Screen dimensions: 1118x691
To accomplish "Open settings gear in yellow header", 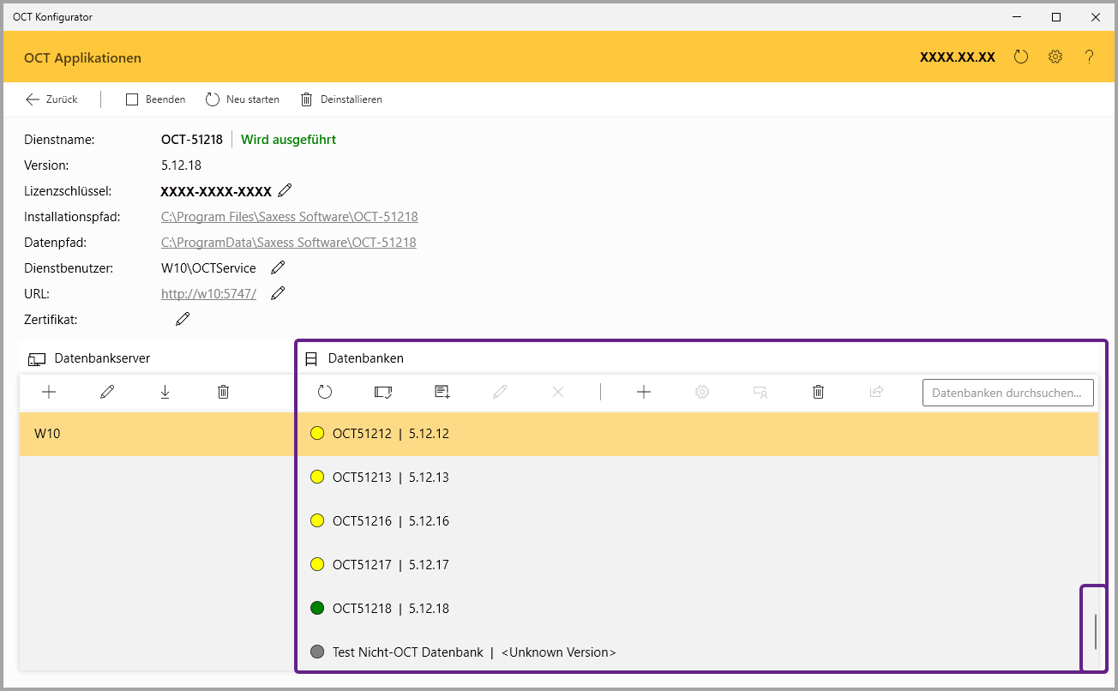I will (1055, 57).
